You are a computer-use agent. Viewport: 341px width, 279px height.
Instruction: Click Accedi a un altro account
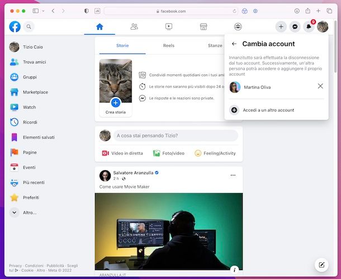coord(276,110)
